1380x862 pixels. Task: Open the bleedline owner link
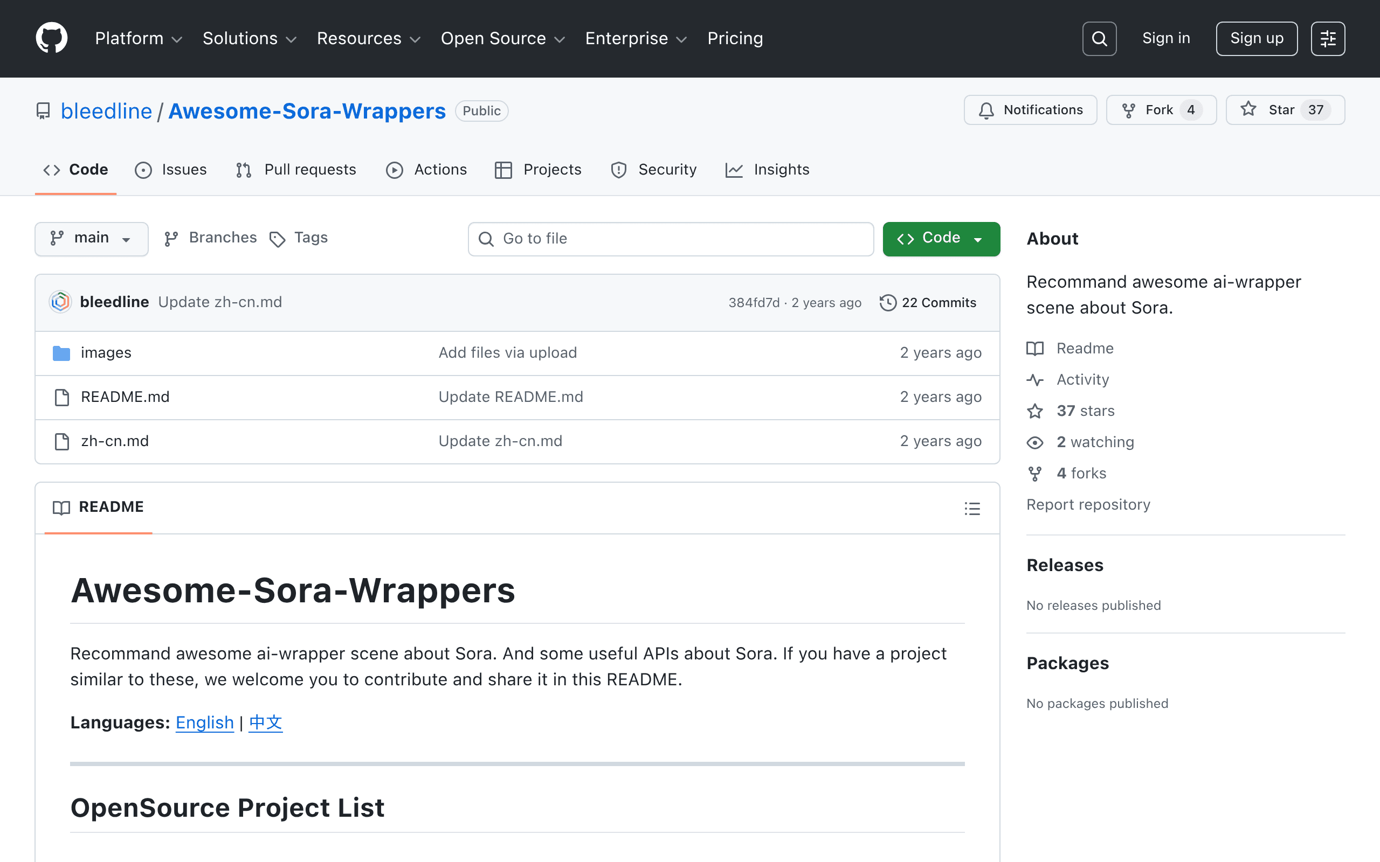[106, 111]
